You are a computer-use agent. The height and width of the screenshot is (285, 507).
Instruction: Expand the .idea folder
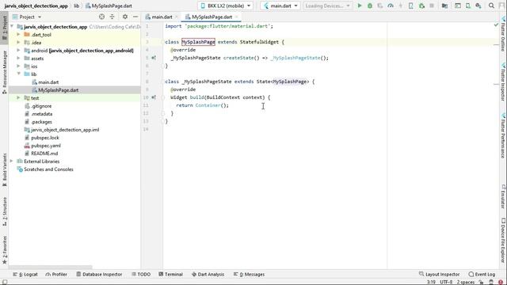18,42
